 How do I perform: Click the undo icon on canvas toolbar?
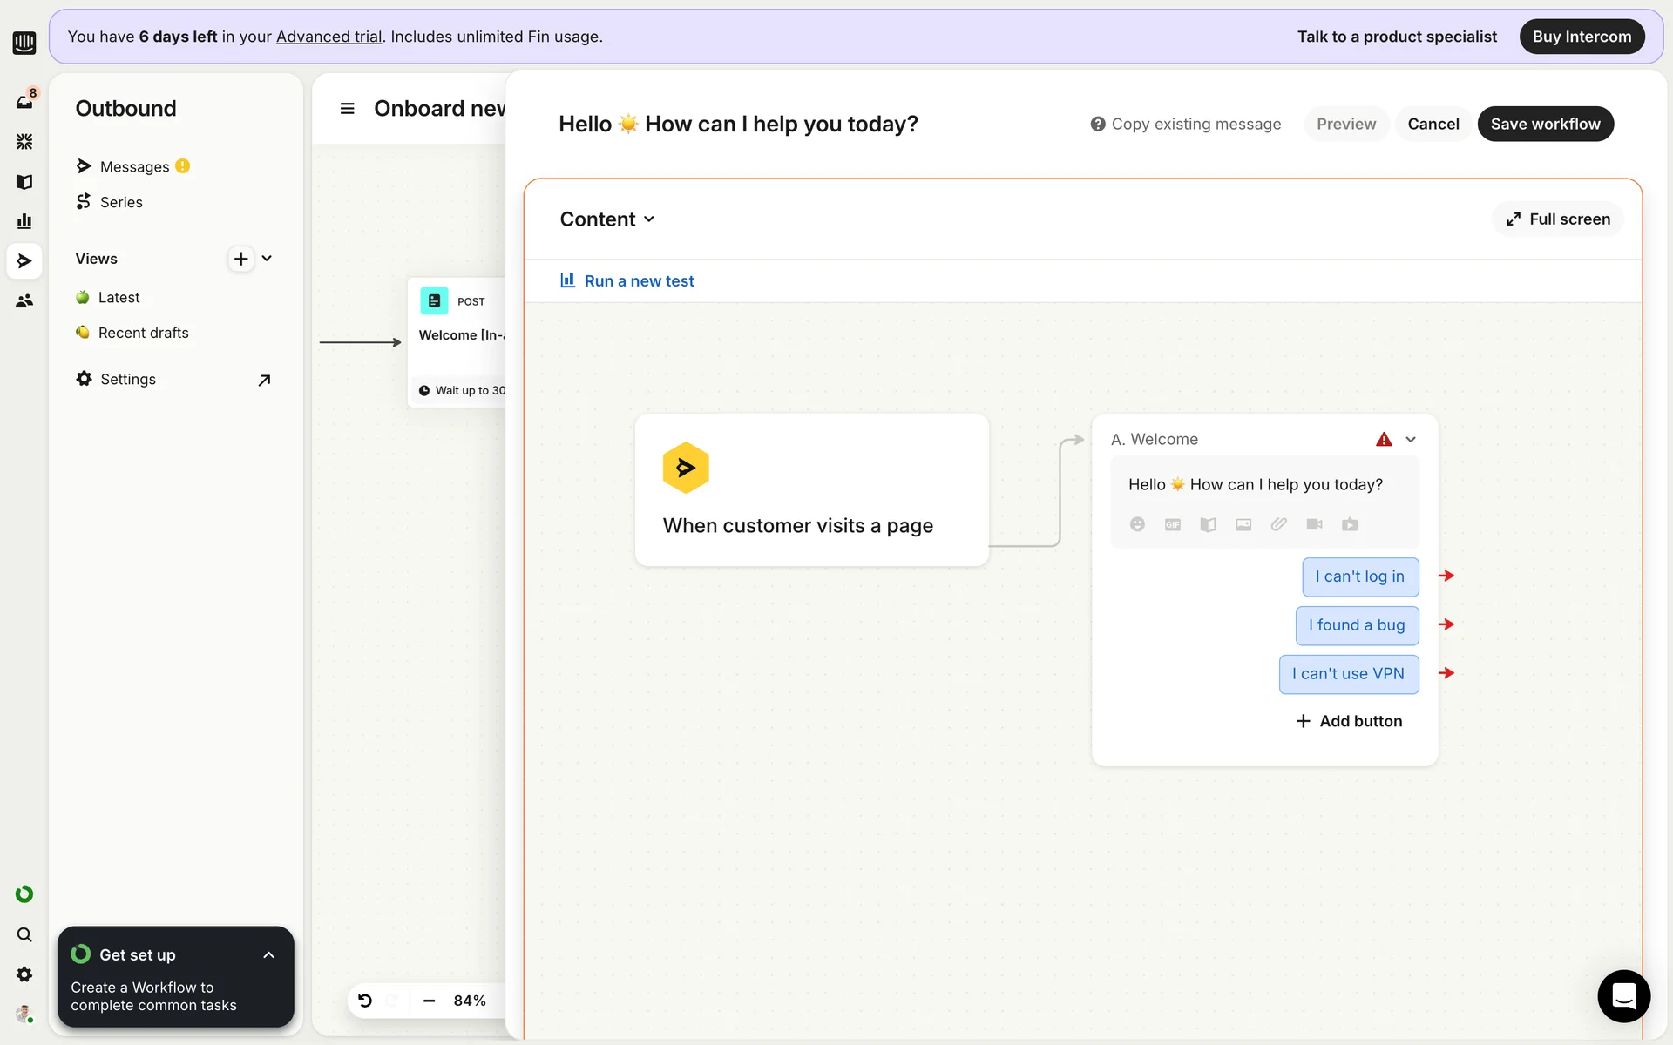[365, 1001]
